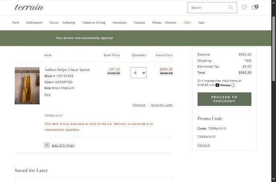276x182 pixels.
Task: Open the shopping bag icon
Action: point(255,7)
